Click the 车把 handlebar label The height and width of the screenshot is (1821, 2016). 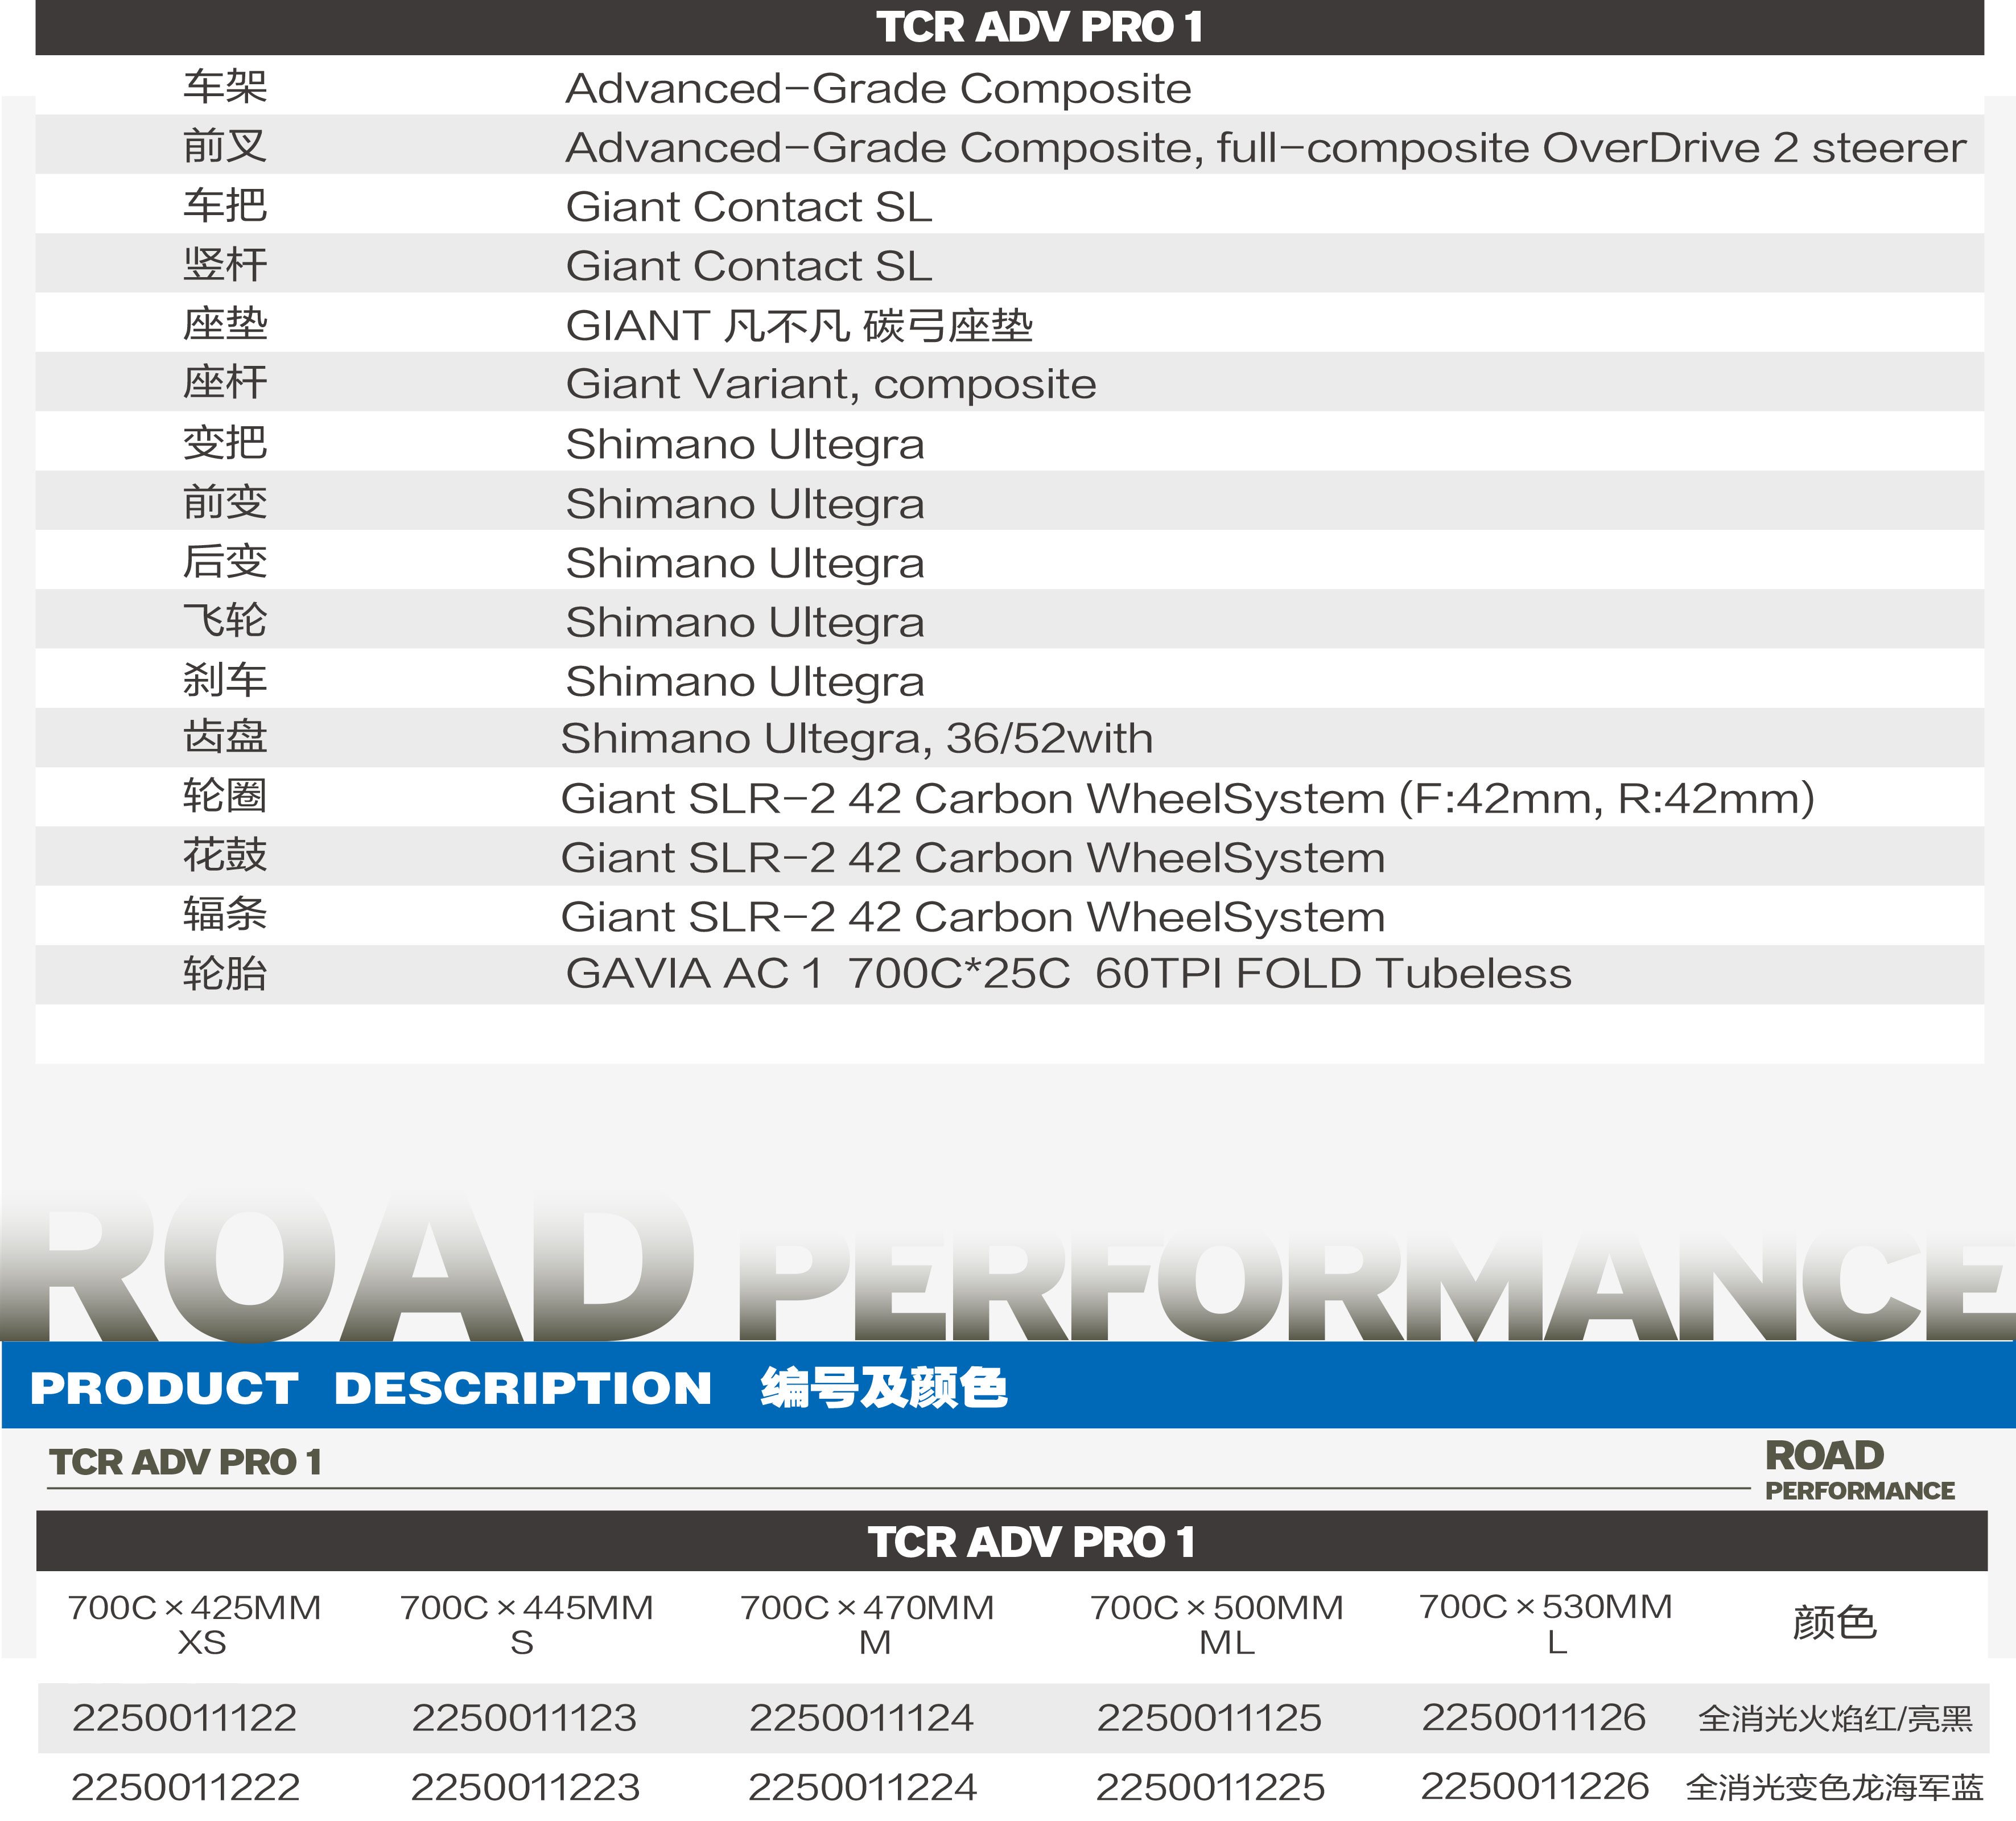pos(225,205)
